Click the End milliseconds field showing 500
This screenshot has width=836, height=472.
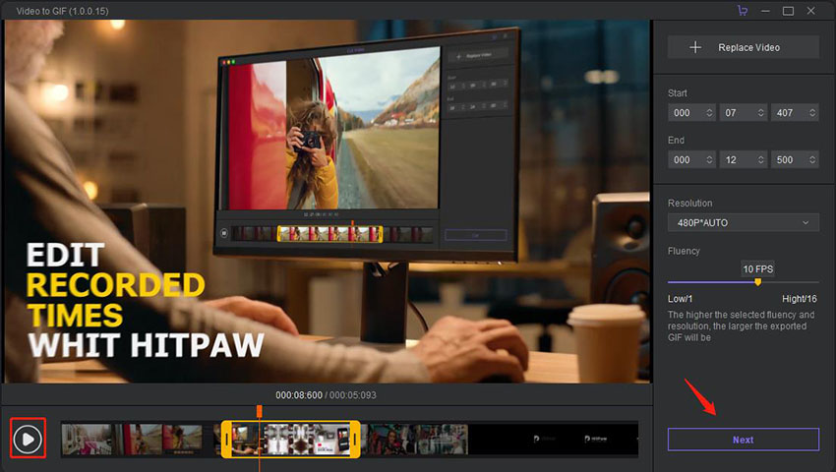click(795, 159)
